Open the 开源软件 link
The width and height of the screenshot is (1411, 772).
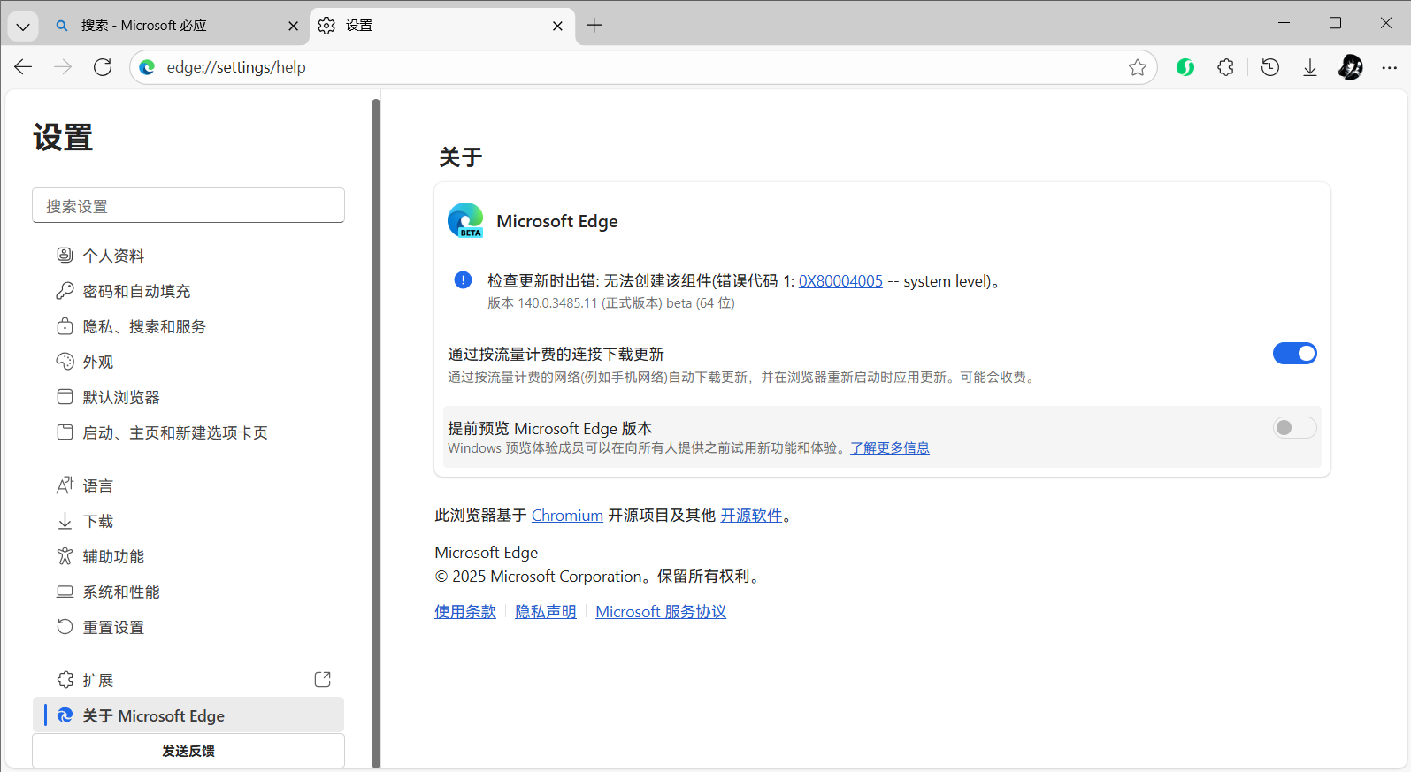tap(751, 516)
